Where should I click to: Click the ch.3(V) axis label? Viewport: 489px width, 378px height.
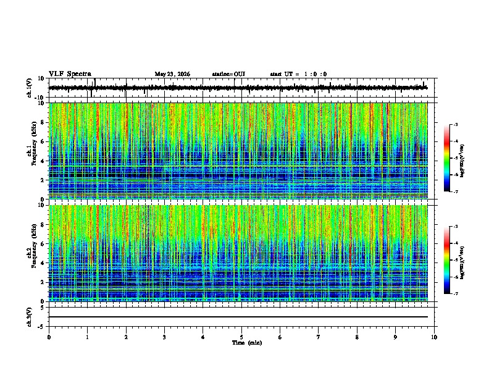(29, 317)
